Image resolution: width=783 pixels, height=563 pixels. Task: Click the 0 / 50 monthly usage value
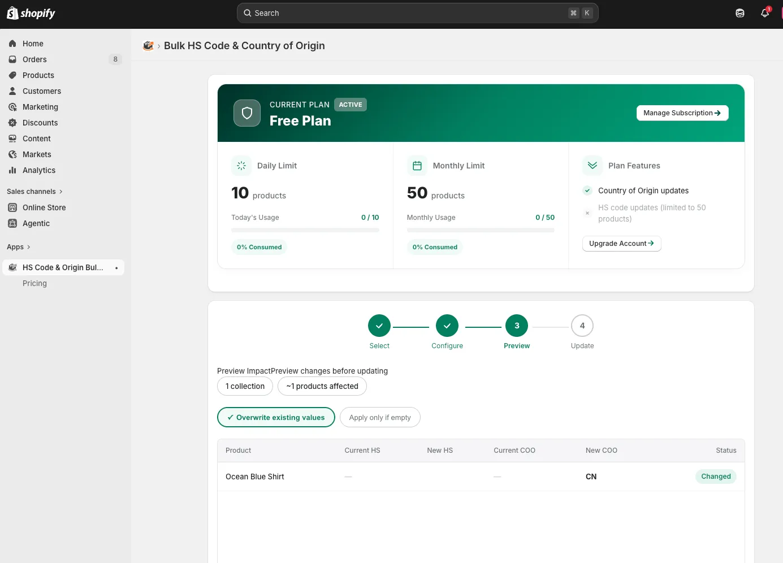point(545,218)
